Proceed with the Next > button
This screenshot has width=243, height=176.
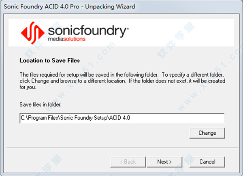point(164,161)
